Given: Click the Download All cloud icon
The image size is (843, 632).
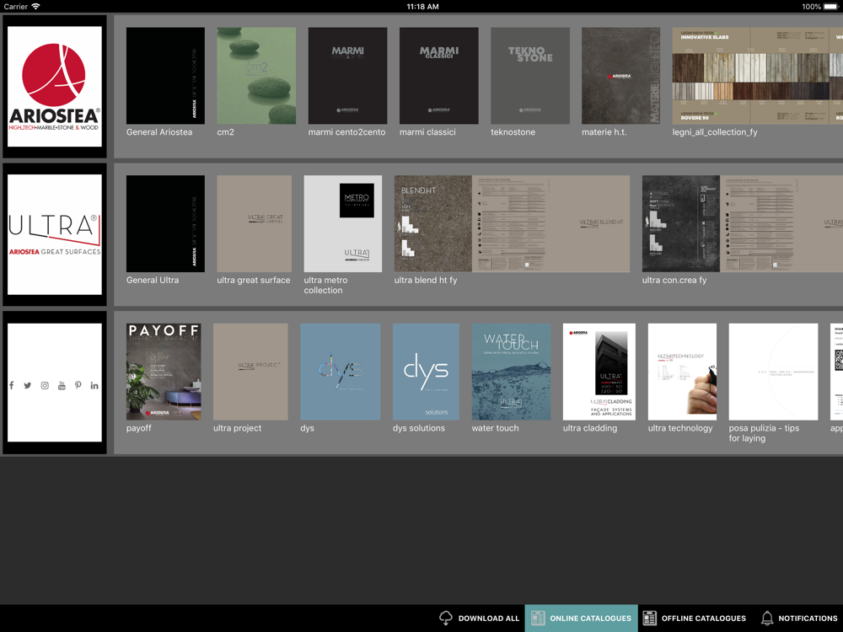Looking at the screenshot, I should click(x=446, y=618).
